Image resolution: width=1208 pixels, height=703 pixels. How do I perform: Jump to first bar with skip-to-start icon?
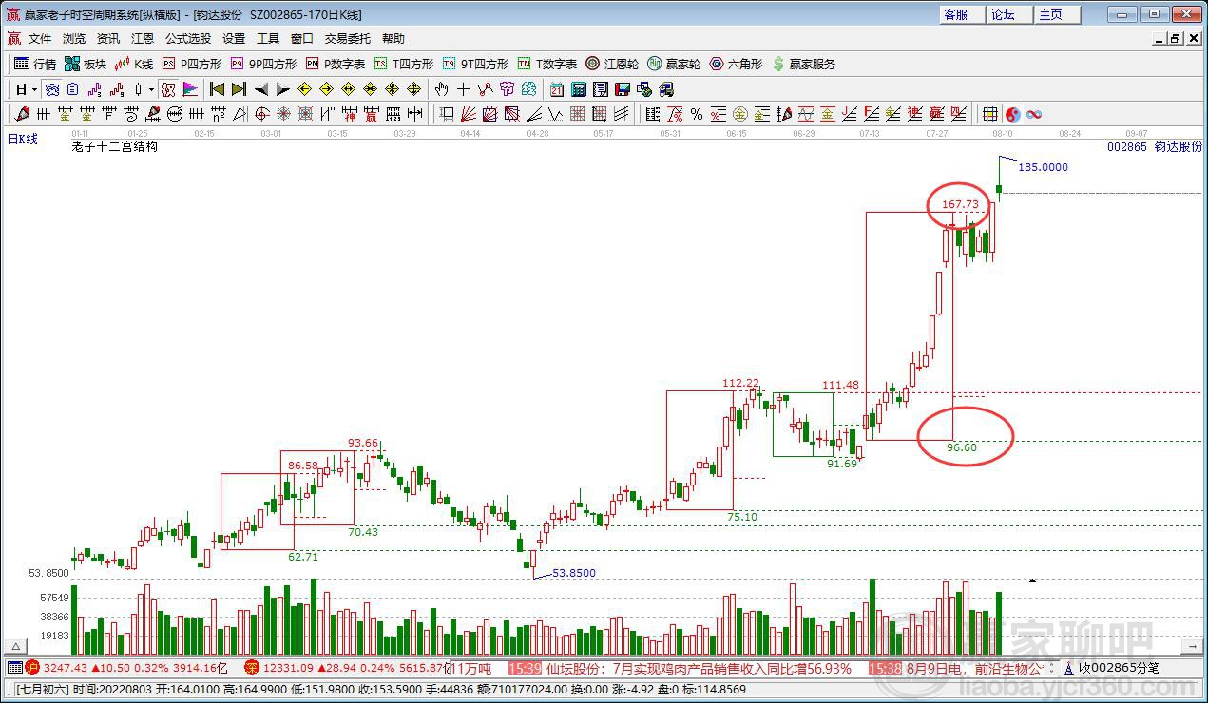coord(217,89)
